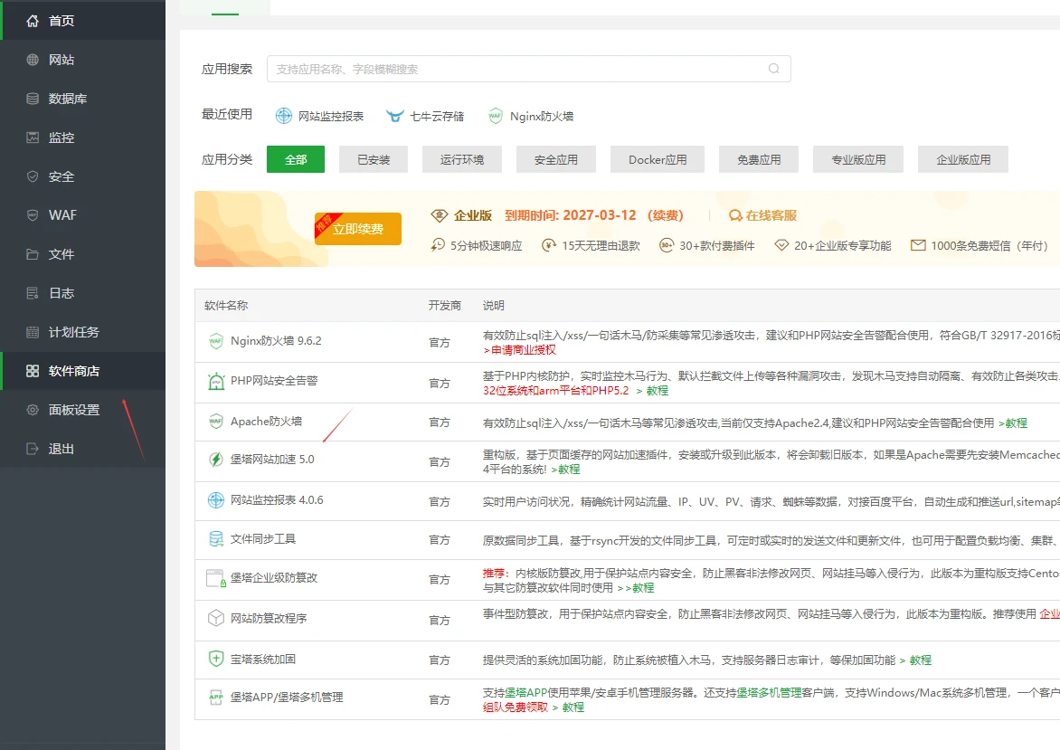Click the 堡塔APP/堡塔多机管理 icon
1060x750 pixels.
[215, 698]
